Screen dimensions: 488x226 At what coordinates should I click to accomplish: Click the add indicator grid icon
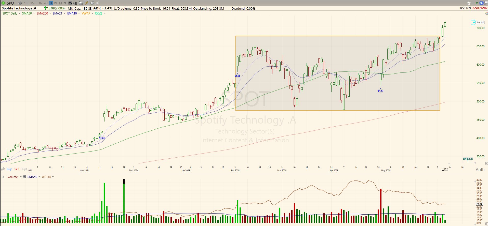[x=81, y=3]
